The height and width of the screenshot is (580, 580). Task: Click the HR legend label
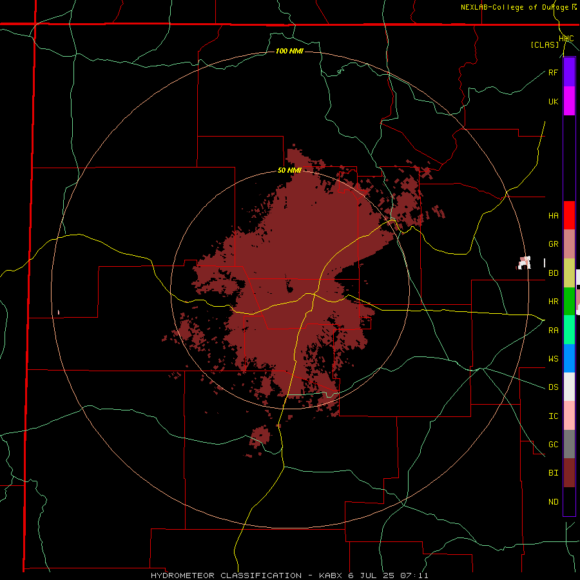pyautogui.click(x=553, y=302)
